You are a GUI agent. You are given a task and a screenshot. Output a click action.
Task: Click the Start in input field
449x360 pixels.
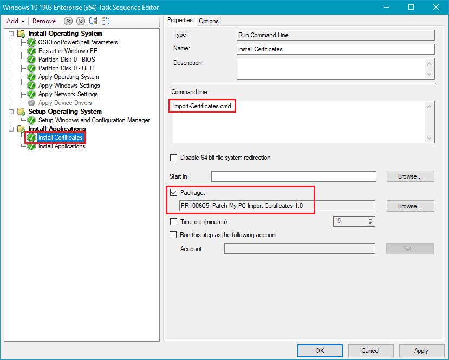point(294,176)
